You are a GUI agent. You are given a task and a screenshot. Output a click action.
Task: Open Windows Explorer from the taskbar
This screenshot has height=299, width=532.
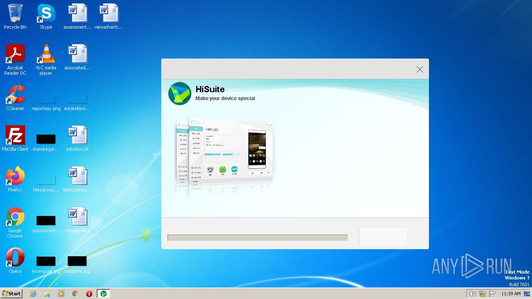click(x=47, y=294)
